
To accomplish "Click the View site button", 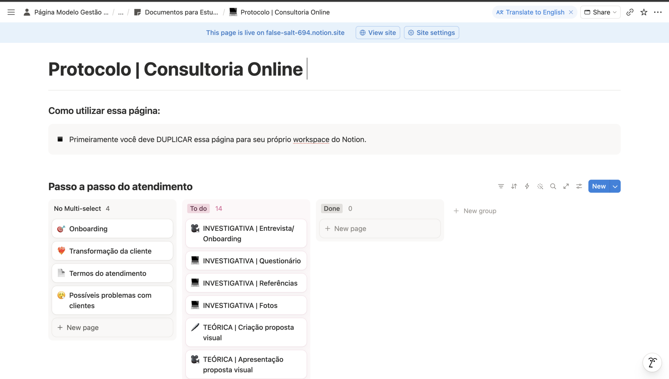I will (378, 33).
